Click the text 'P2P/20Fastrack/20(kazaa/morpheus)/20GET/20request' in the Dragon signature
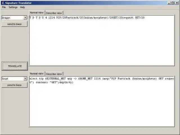This screenshot has height=135, width=180. click(x=95, y=18)
